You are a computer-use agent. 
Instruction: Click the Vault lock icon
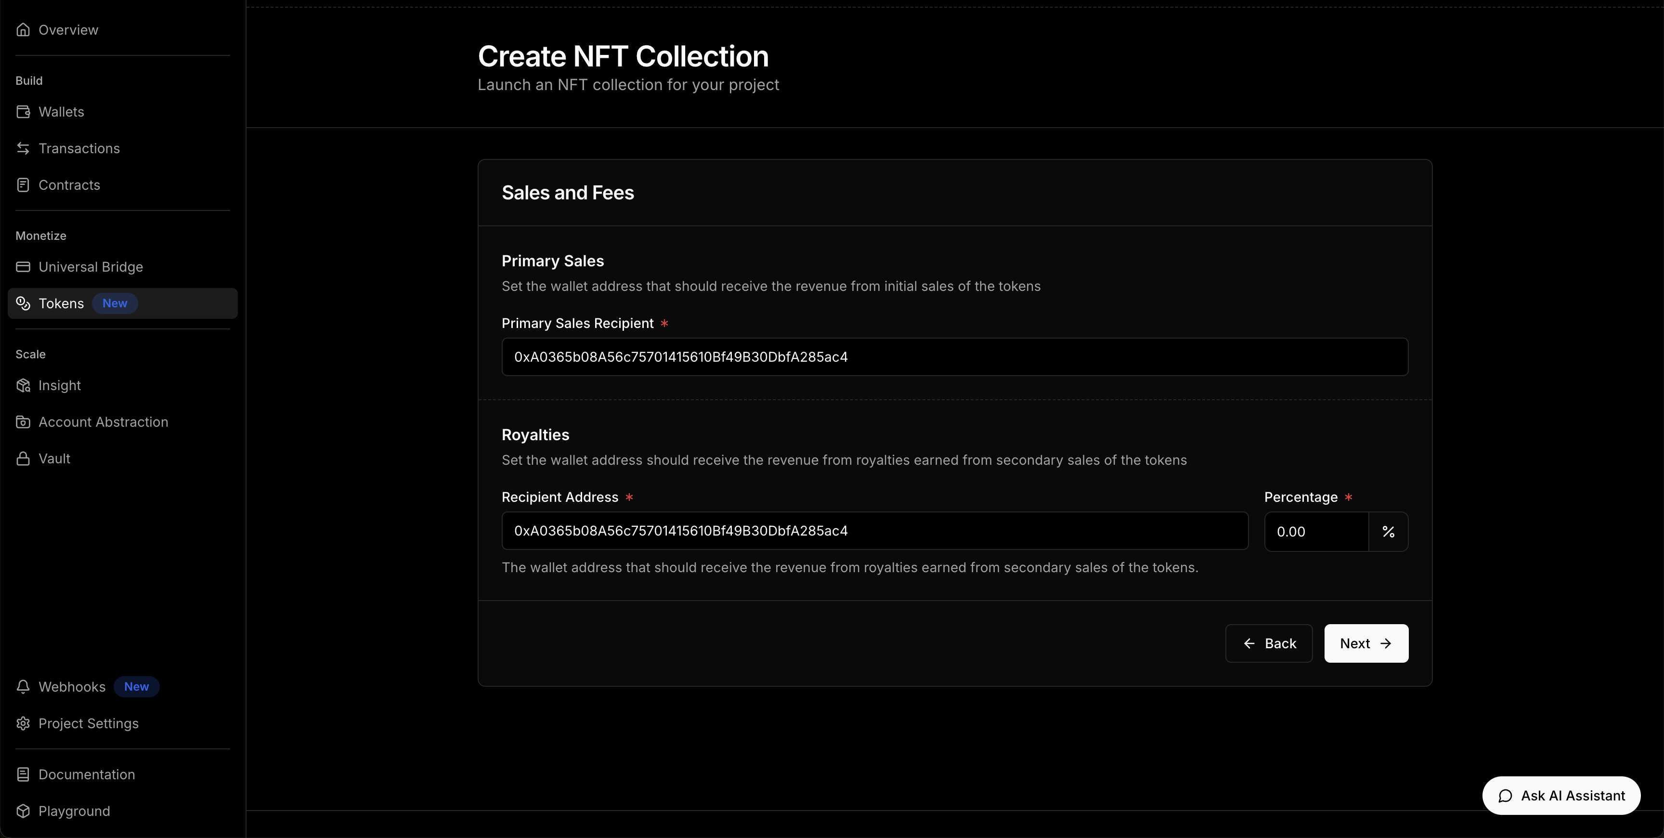pos(23,459)
